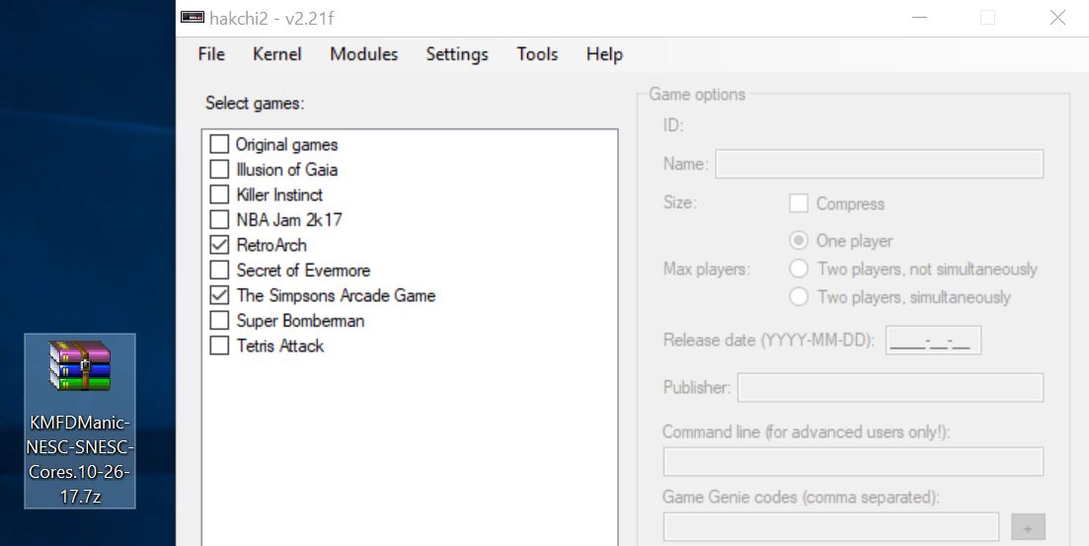Check the Illusion of Gaia checkbox
This screenshot has width=1089, height=546.
[219, 170]
